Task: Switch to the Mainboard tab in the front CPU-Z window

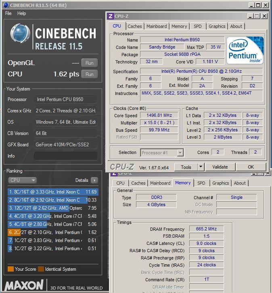Action: [x=157, y=26]
